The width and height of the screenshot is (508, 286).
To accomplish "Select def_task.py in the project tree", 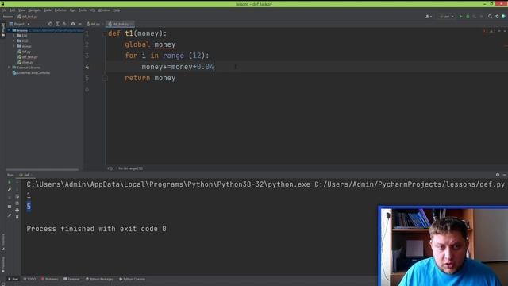I will point(28,56).
